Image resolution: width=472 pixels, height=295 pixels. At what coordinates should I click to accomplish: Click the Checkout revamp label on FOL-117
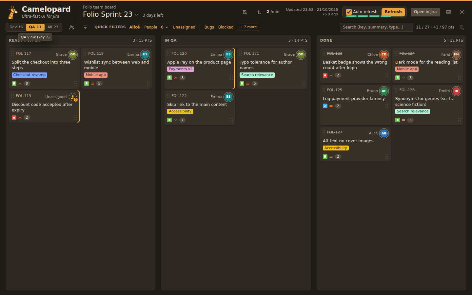pos(29,75)
